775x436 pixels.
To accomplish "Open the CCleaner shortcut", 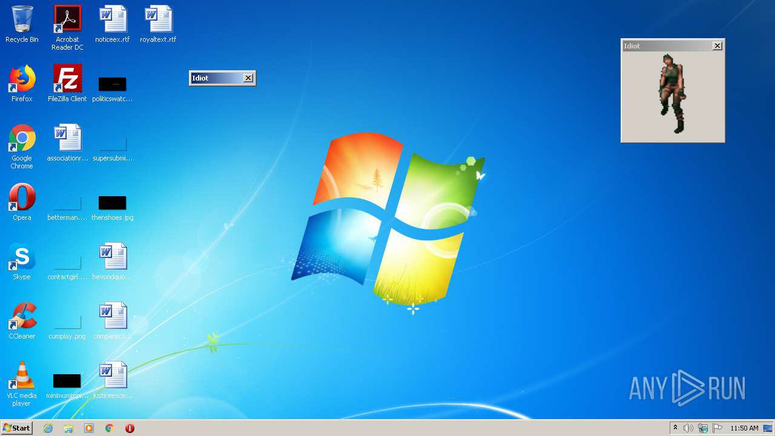I will coord(22,321).
